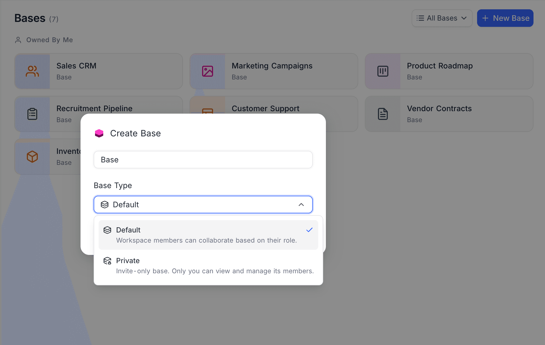The width and height of the screenshot is (545, 345).
Task: Open the Vendor Contracts base
Action: 449,114
